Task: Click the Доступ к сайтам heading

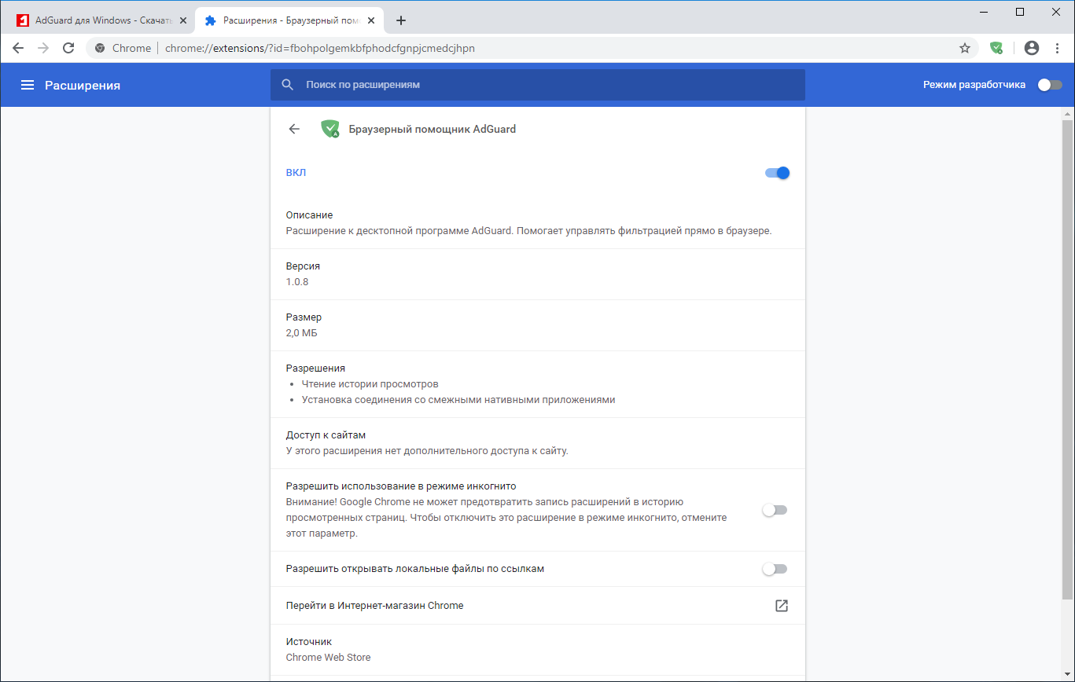Action: 326,434
